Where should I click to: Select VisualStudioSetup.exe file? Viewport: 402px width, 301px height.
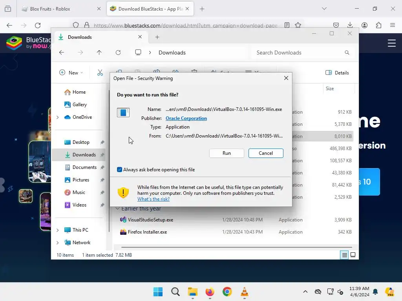click(x=150, y=219)
